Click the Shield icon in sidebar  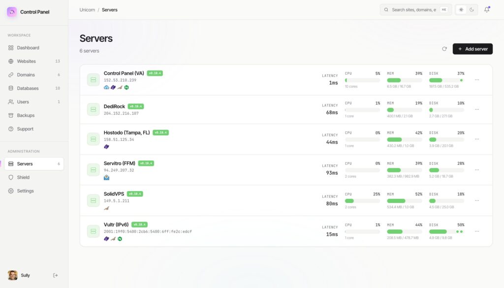point(11,177)
